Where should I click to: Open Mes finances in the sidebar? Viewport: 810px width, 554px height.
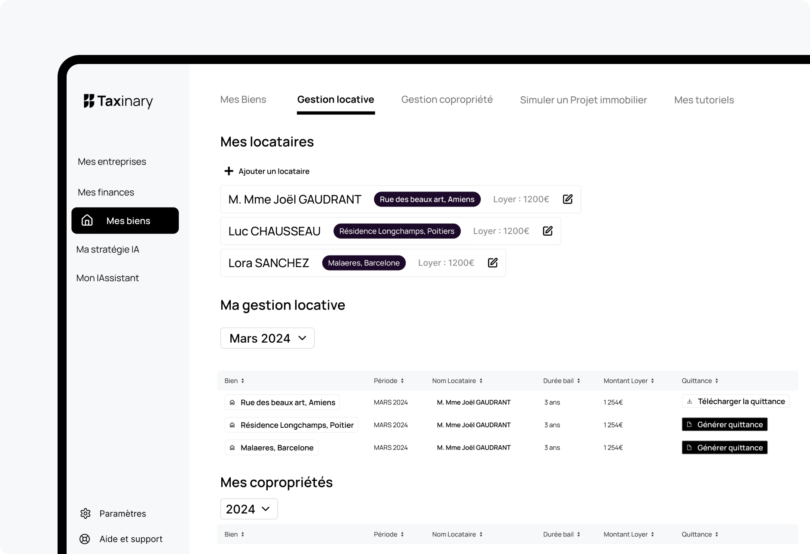click(x=106, y=192)
